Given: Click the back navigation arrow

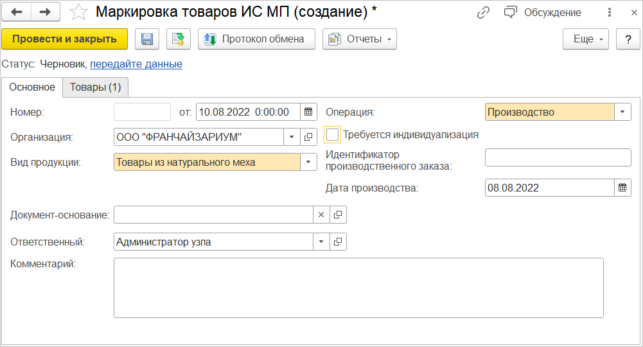Looking at the screenshot, I should click(x=17, y=12).
